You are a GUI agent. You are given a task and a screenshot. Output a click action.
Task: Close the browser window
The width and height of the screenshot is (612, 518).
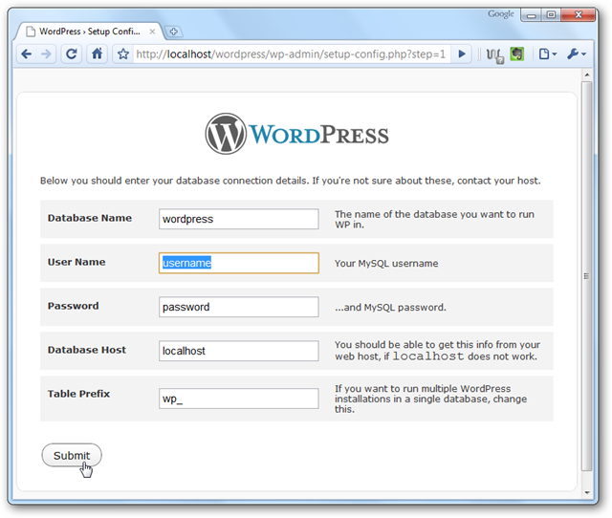(x=579, y=15)
